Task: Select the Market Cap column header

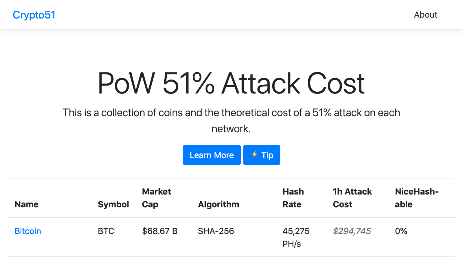Action: pos(157,198)
